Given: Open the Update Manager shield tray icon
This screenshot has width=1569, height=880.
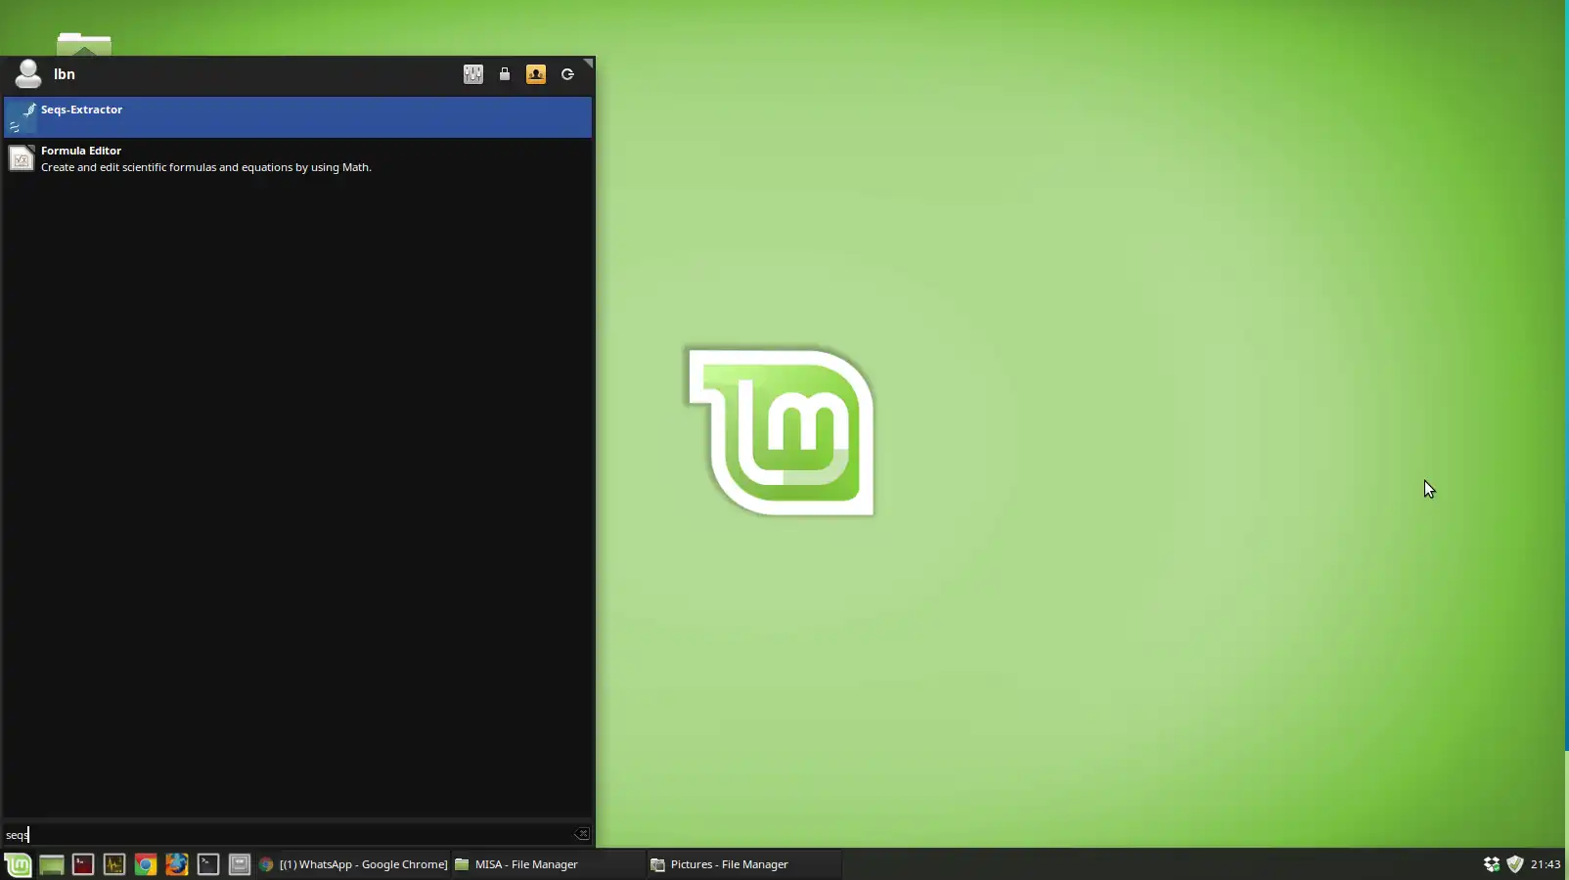Looking at the screenshot, I should 1515,864.
